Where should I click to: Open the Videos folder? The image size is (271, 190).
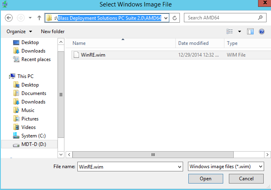[x=28, y=127]
